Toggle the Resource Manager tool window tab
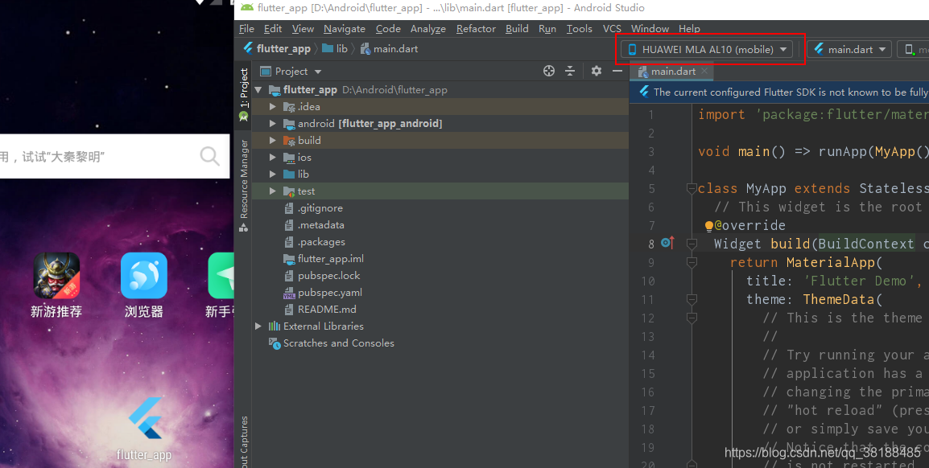This screenshot has width=929, height=468. pyautogui.click(x=243, y=186)
